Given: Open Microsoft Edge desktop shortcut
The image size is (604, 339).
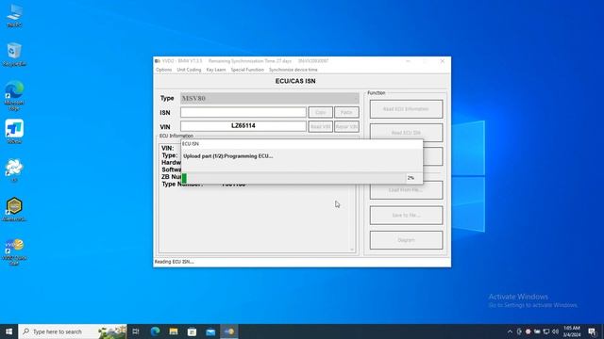Looking at the screenshot, I should click(x=14, y=95).
